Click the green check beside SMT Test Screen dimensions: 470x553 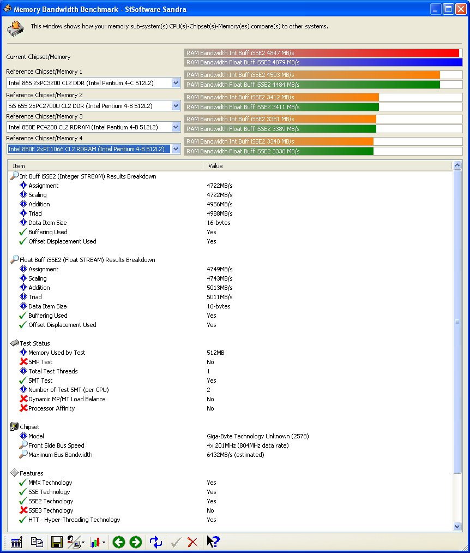tap(23, 380)
